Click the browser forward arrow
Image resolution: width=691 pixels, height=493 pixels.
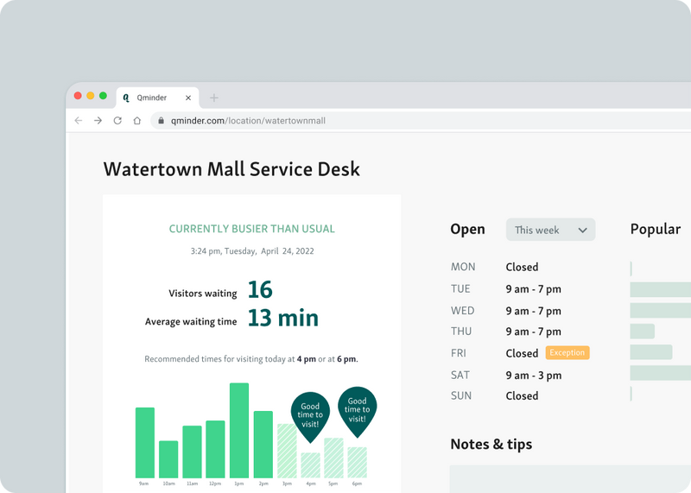click(98, 121)
